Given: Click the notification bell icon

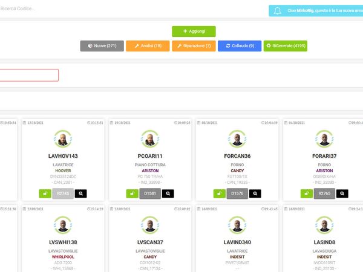Looking at the screenshot, I should pos(277,11).
